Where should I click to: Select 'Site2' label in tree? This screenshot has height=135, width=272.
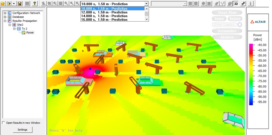[x=20, y=25]
